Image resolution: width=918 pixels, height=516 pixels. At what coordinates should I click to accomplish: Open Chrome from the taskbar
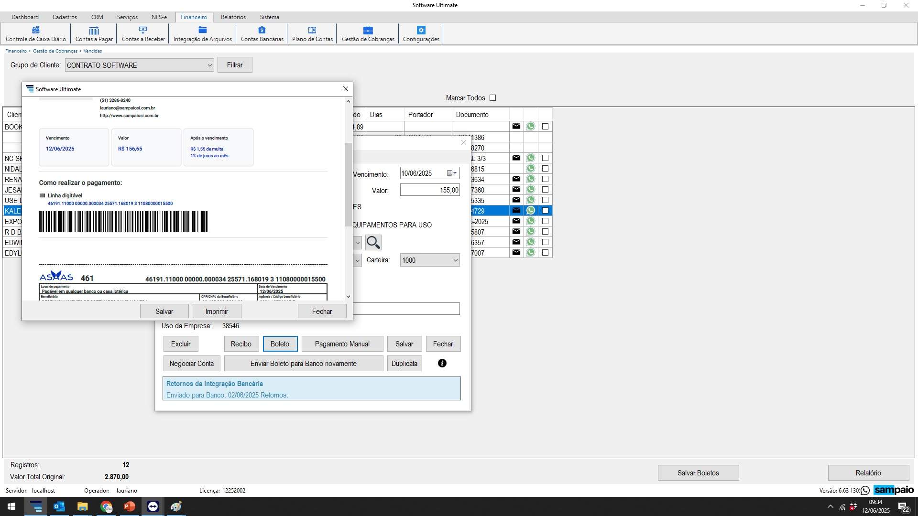coord(106,506)
